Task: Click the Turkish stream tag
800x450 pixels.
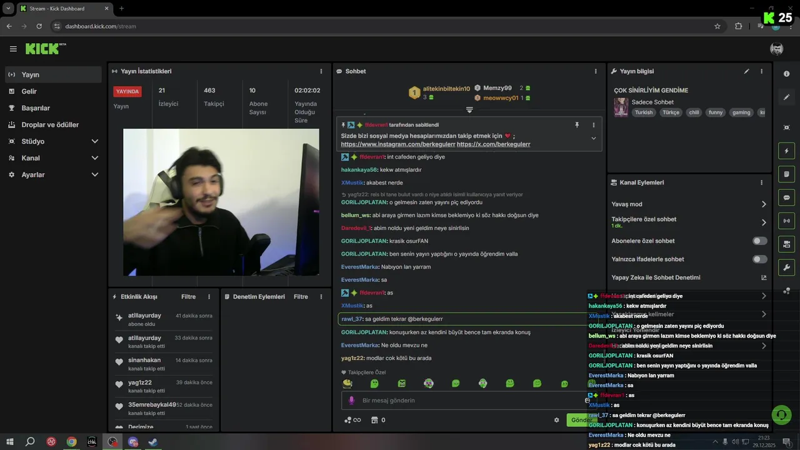Action: (x=644, y=112)
